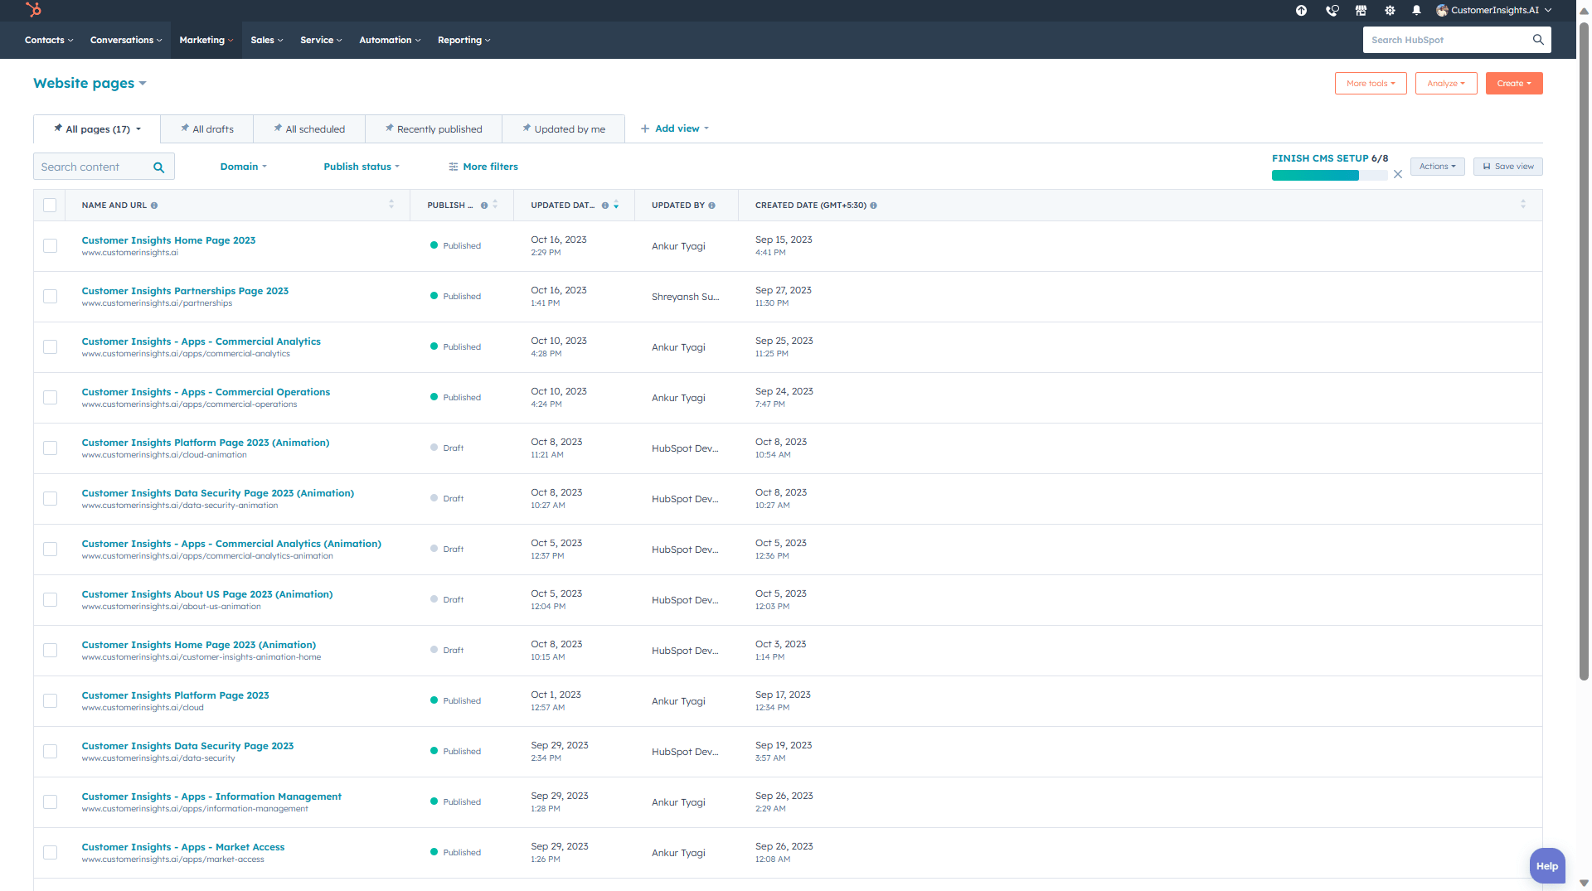Open the Automation navigation menu
Screen dimensions: 1592x891
(x=390, y=40)
